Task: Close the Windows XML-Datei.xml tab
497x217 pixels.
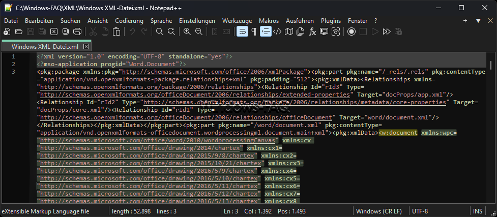Action: pyautogui.click(x=86, y=47)
